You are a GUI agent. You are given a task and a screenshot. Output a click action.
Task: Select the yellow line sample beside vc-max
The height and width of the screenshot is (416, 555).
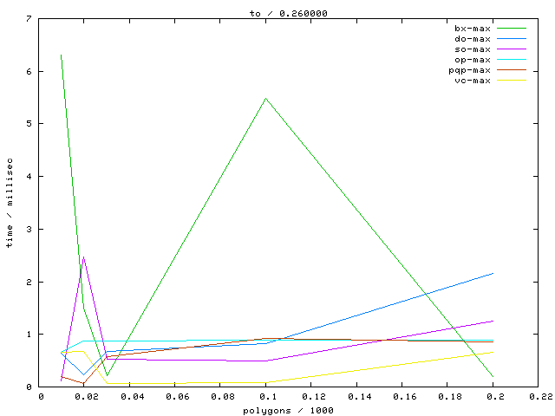coord(512,81)
